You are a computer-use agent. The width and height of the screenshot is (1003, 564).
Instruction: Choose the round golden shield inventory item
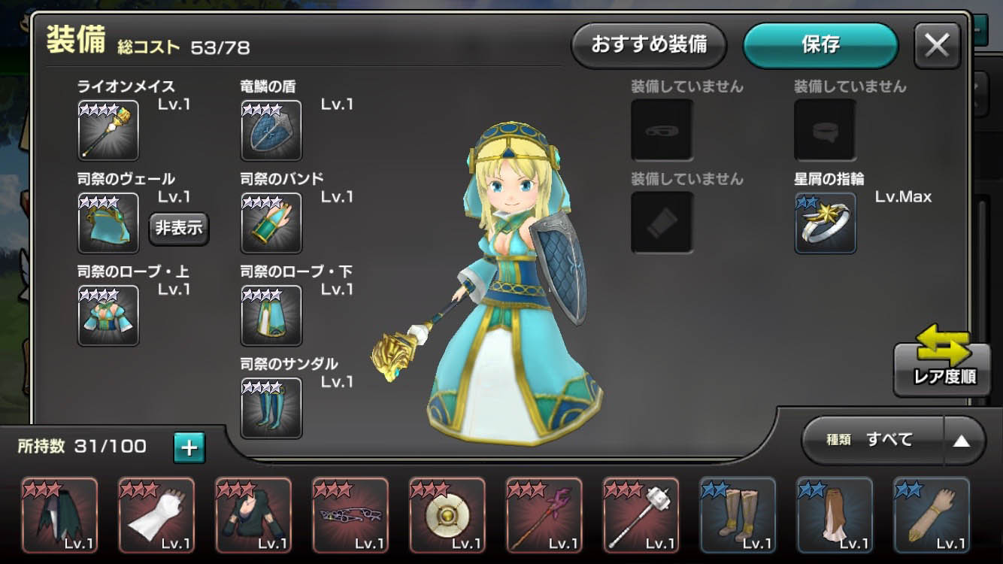coord(447,515)
